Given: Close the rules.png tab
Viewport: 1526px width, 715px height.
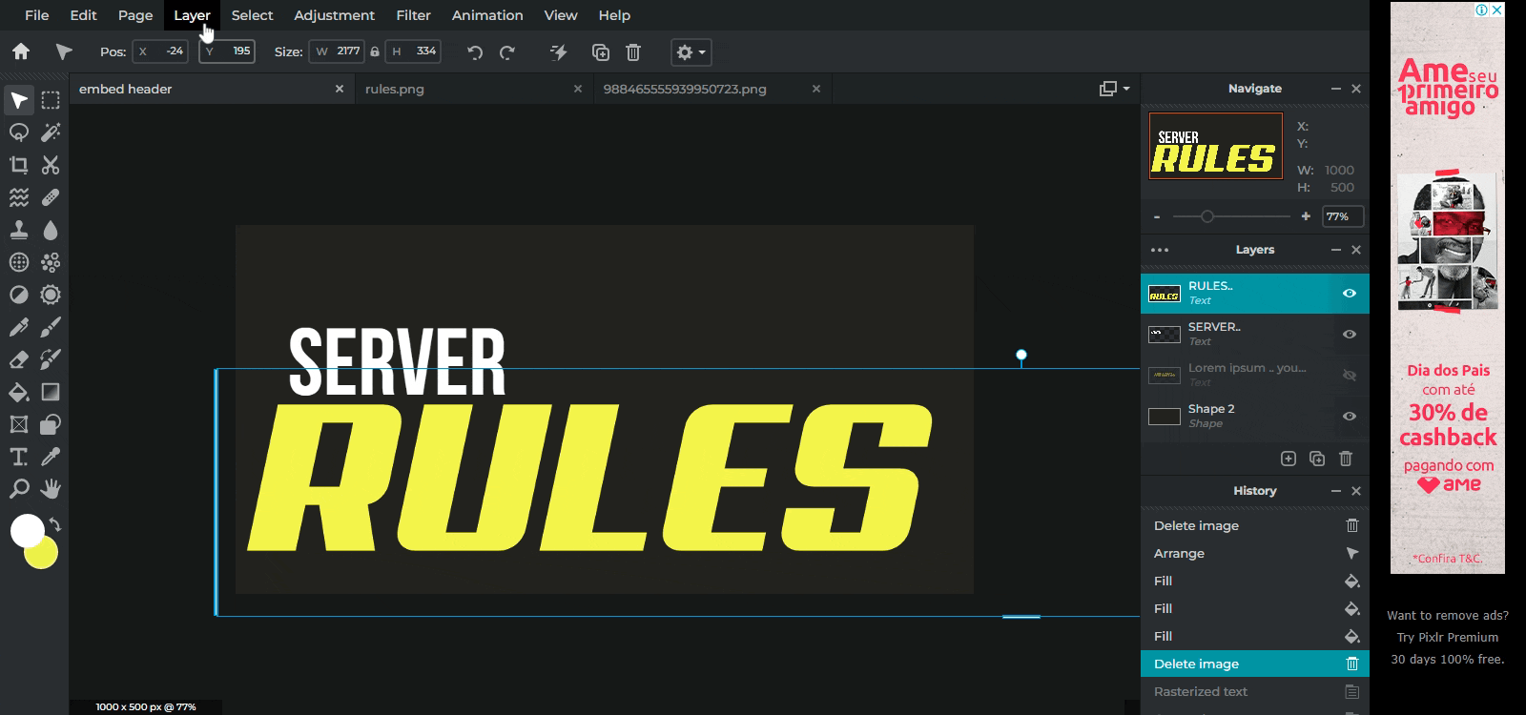Looking at the screenshot, I should click(x=578, y=89).
